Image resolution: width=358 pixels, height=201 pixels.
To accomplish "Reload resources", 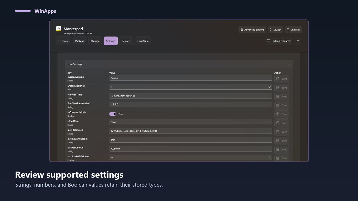I will (x=279, y=41).
